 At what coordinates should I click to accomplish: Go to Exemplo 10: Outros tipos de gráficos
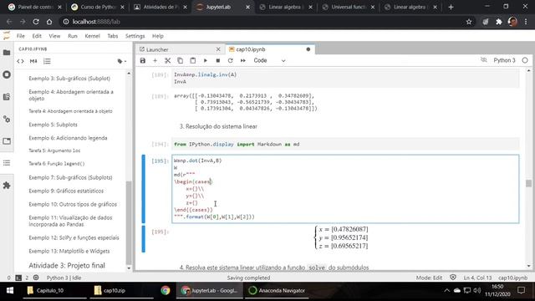coord(73,204)
